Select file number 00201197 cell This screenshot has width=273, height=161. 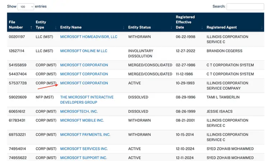[x=17, y=37]
